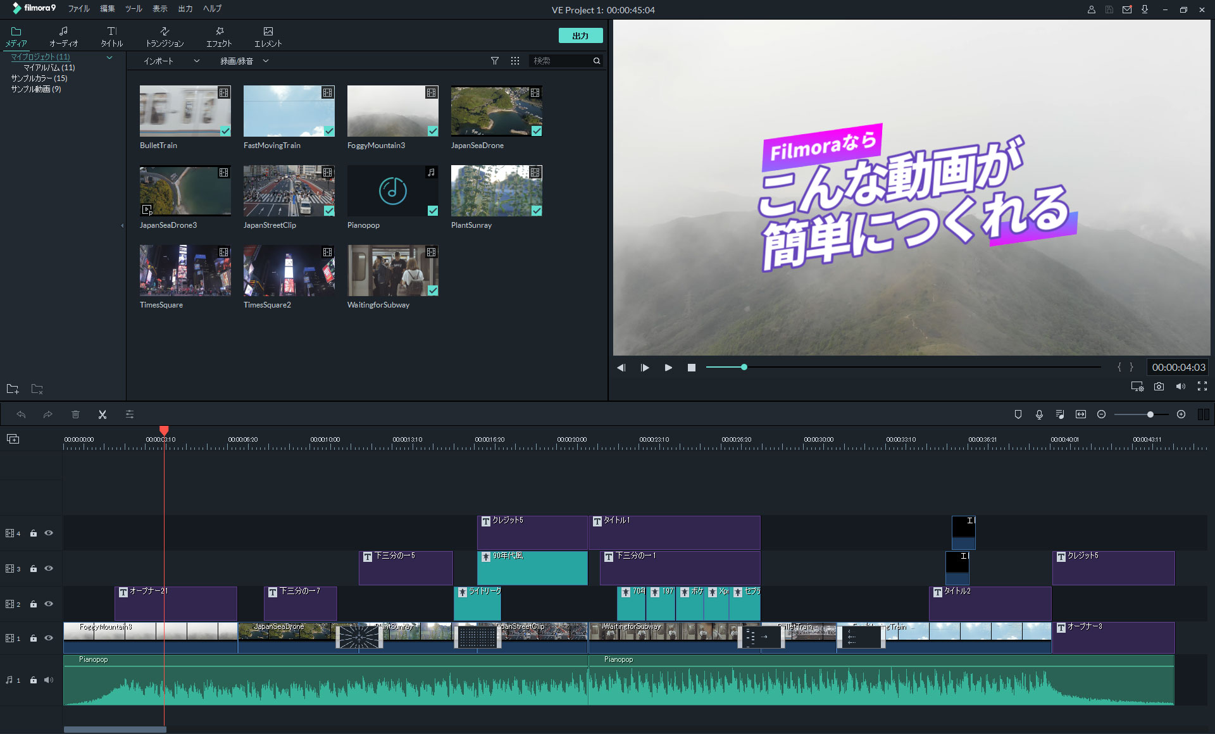Toggle the timeline track view layout icon
The height and width of the screenshot is (734, 1215).
[1203, 414]
